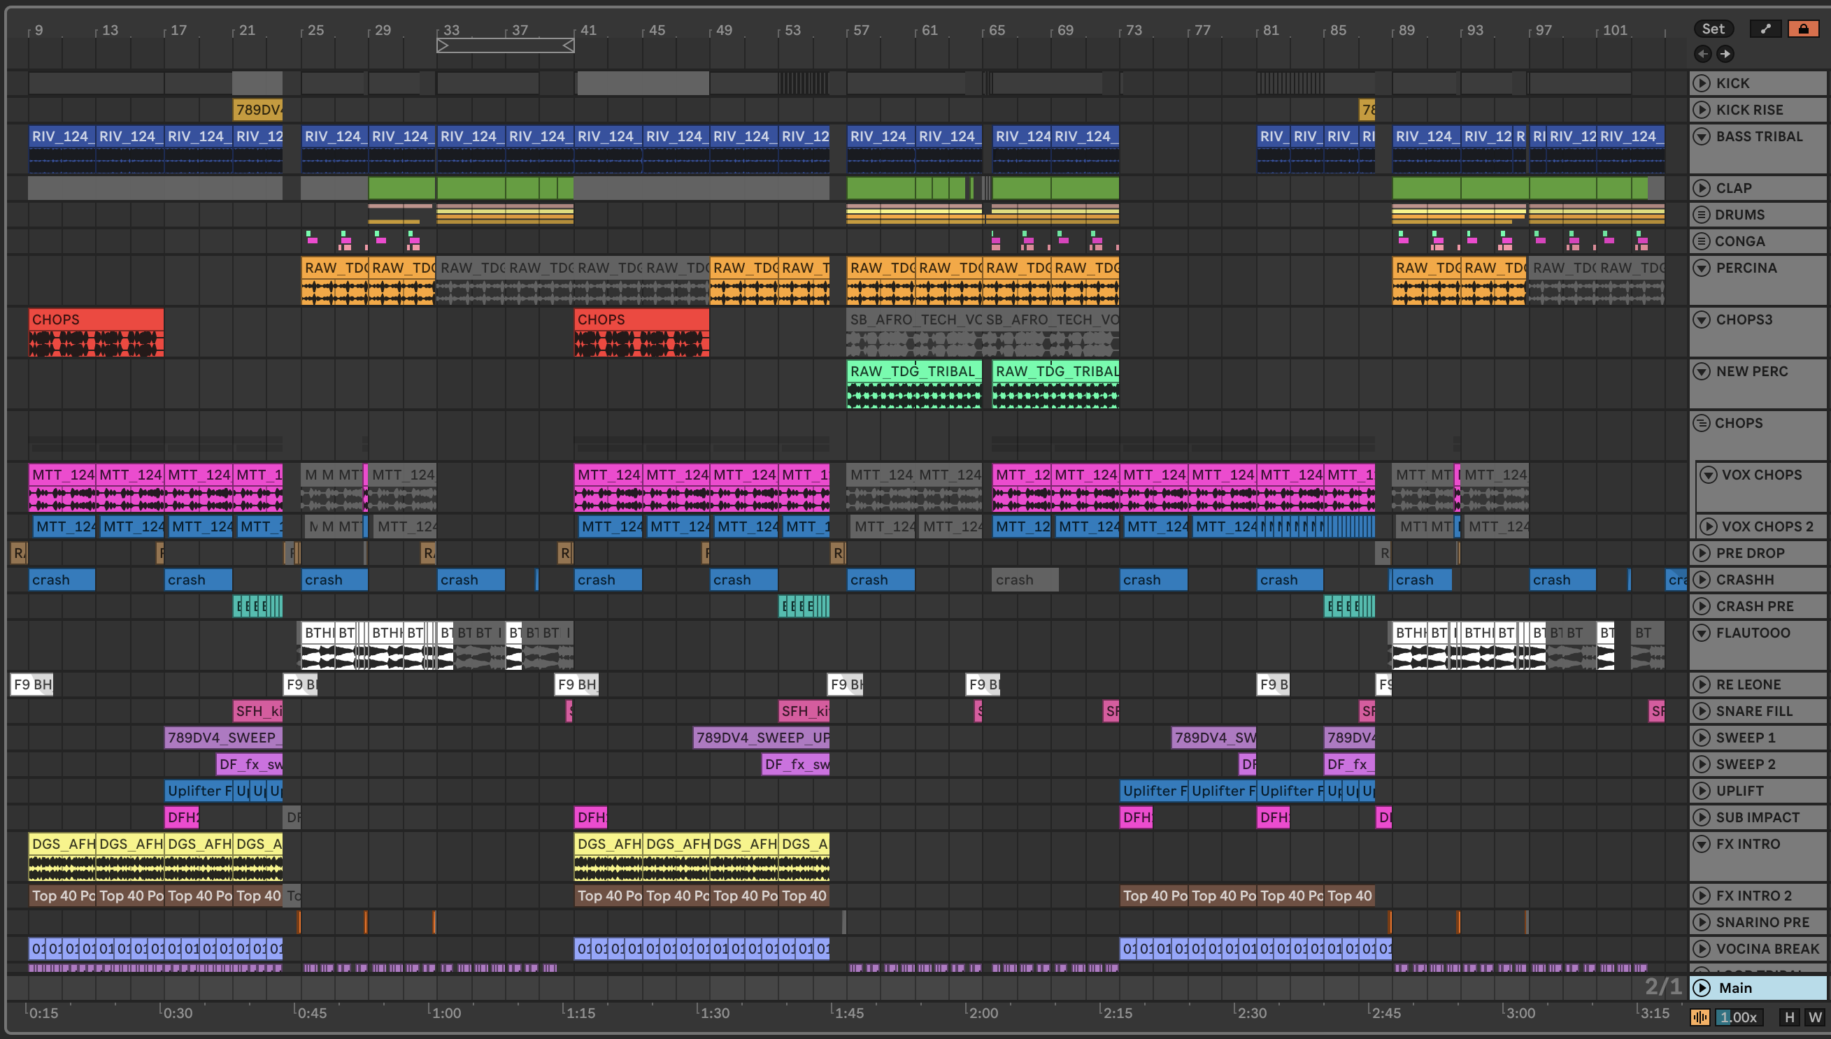Click the Main track play icon
1831x1039 pixels.
point(1702,988)
